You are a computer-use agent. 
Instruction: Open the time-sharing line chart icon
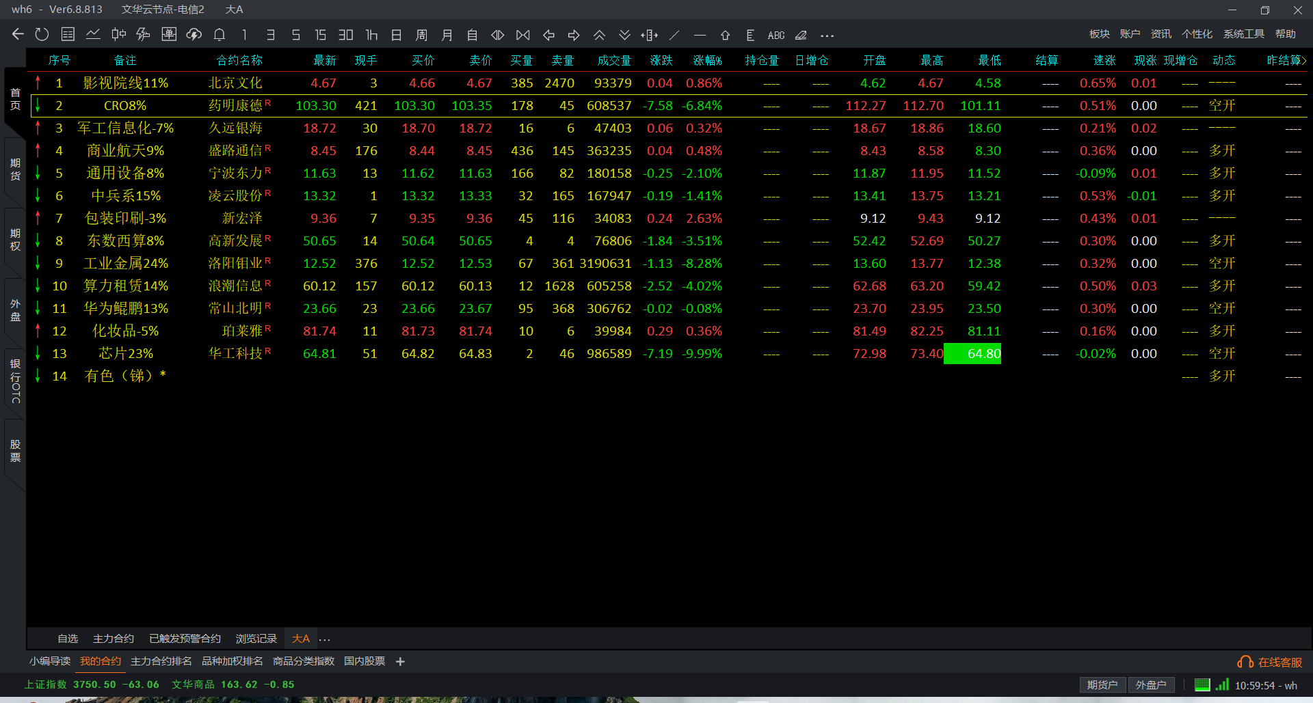point(93,34)
